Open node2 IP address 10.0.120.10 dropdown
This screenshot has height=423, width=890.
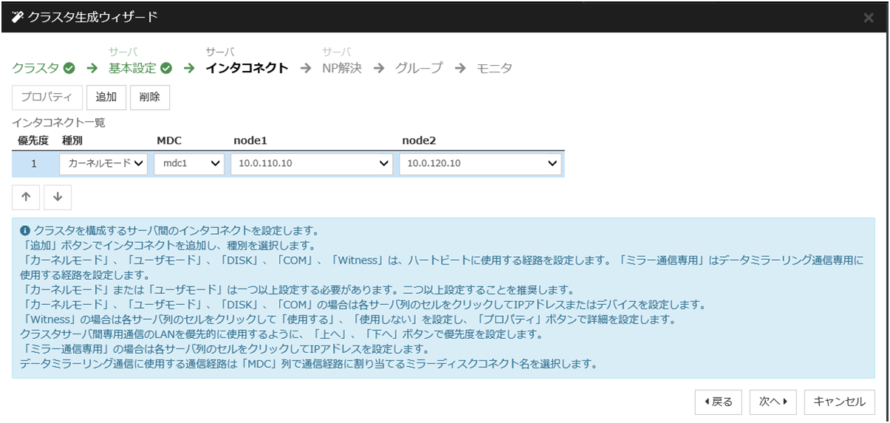480,164
